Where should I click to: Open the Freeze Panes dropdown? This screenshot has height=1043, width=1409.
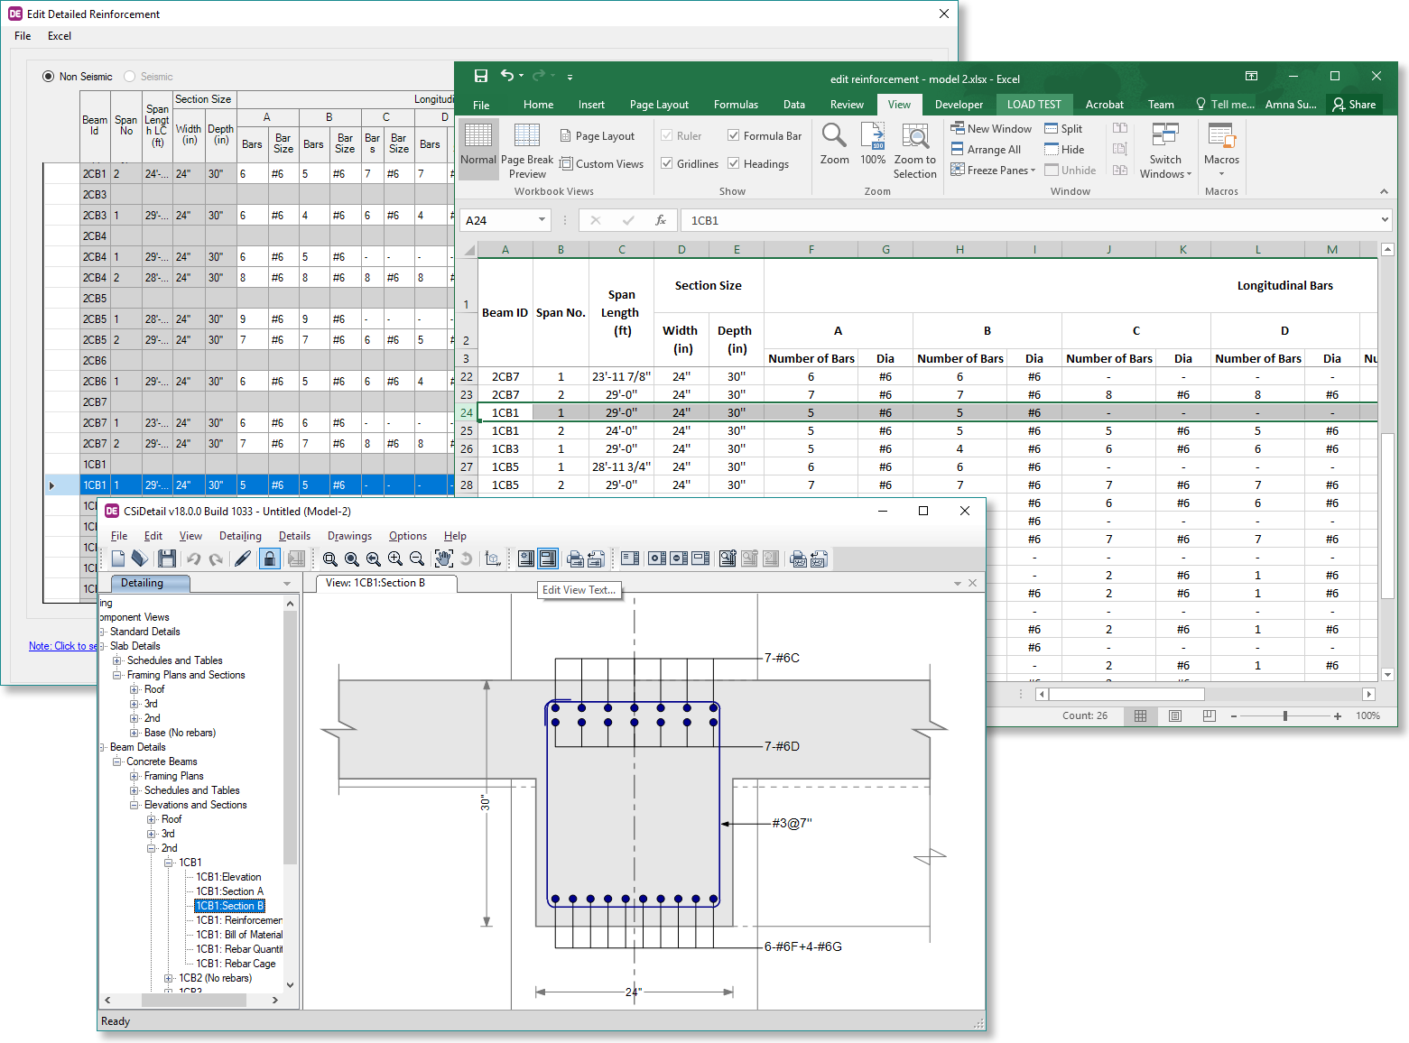(993, 171)
